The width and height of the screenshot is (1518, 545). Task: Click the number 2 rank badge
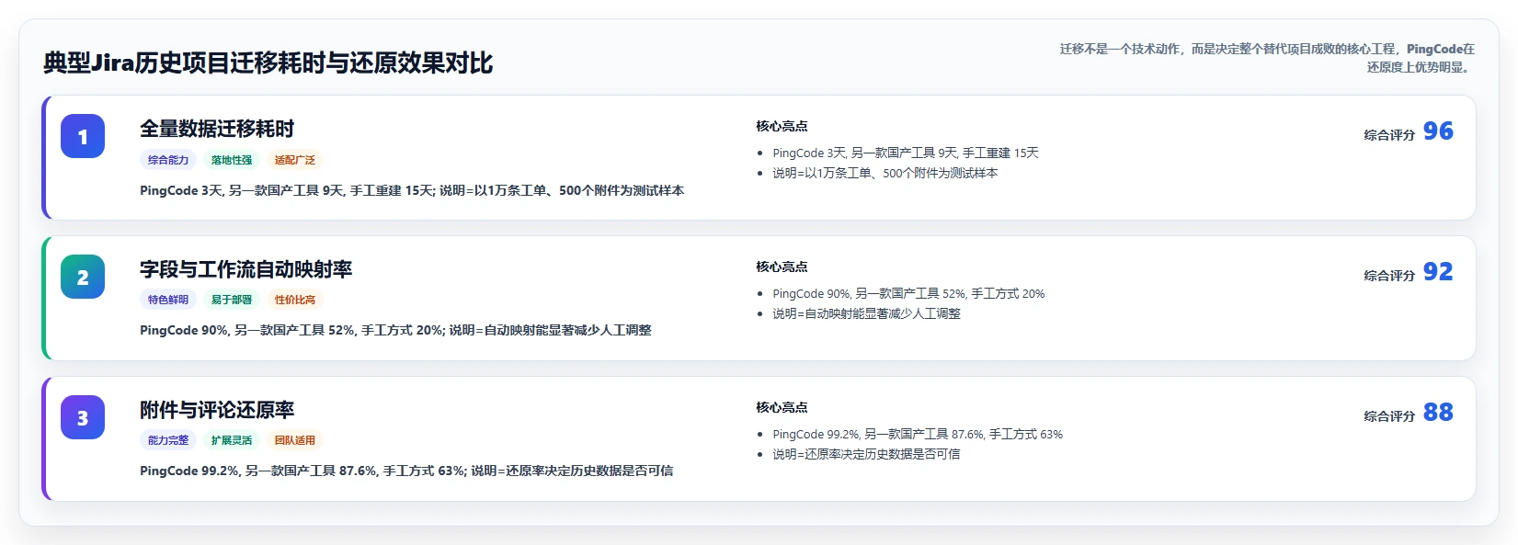[83, 277]
